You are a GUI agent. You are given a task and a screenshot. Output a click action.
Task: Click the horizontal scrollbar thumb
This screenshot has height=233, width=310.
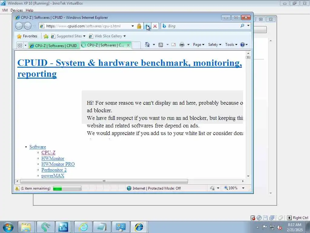click(x=104, y=181)
